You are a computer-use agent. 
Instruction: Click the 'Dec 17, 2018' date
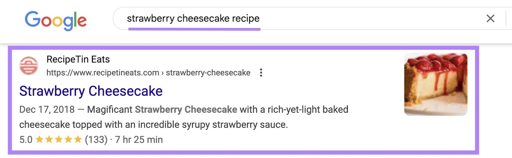coord(47,110)
